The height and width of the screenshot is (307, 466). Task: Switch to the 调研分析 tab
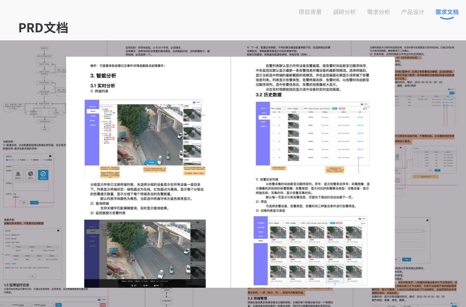(x=344, y=12)
